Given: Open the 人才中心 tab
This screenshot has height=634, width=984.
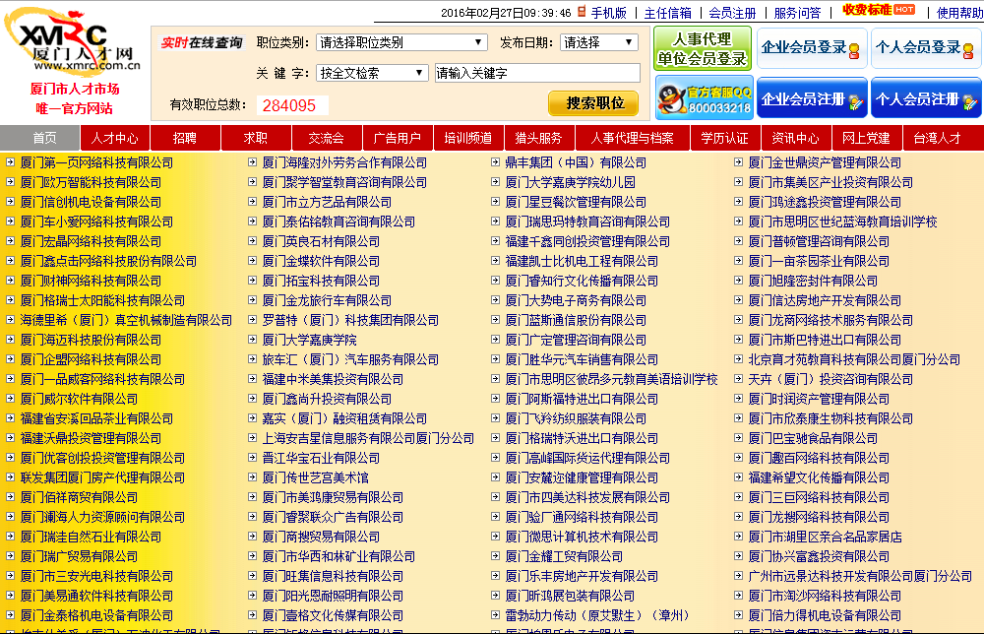Looking at the screenshot, I should (115, 138).
